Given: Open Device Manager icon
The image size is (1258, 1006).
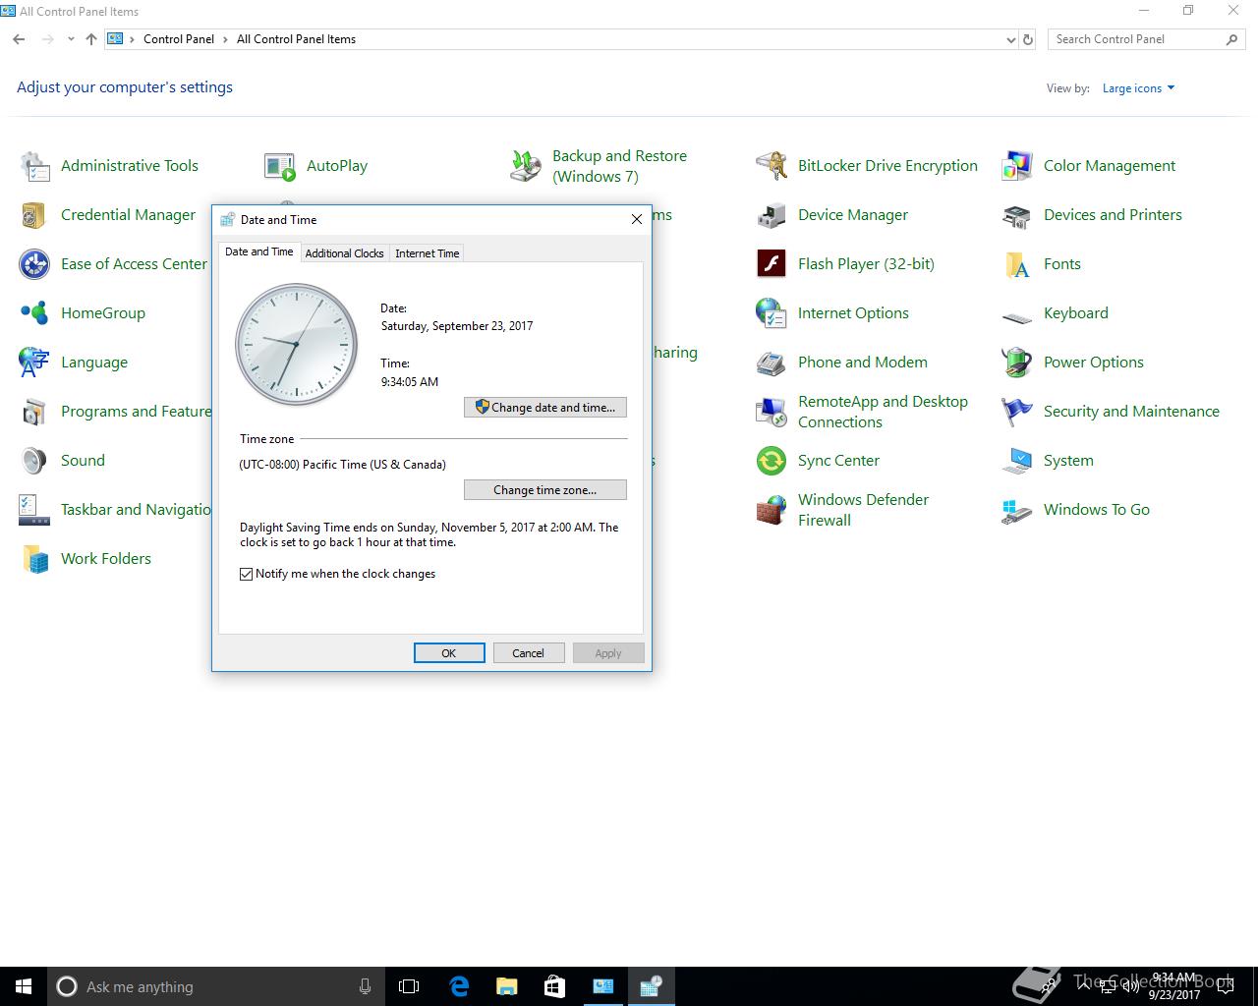Looking at the screenshot, I should click(772, 215).
